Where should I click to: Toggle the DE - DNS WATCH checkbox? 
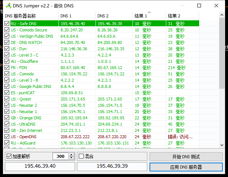point(7,42)
